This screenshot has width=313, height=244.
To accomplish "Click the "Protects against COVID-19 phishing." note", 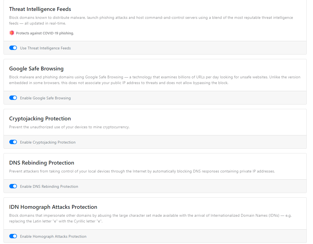I will pos(45,33).
